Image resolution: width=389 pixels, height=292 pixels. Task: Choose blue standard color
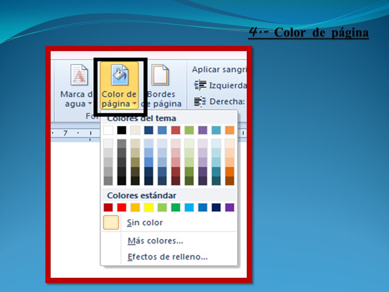pyautogui.click(x=203, y=207)
